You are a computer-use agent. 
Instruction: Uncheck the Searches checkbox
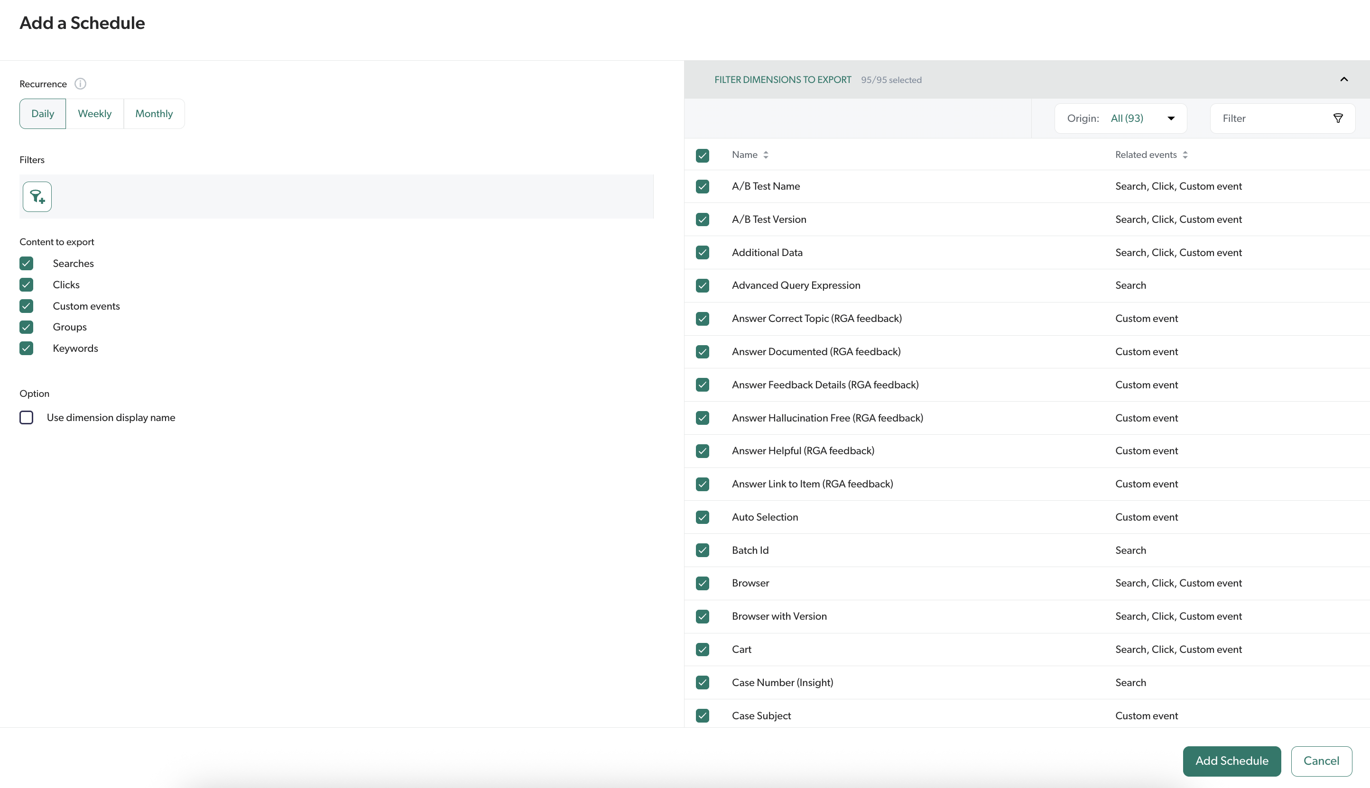27,264
